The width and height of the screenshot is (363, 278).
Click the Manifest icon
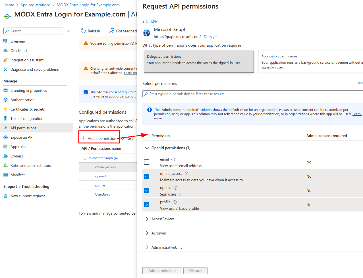coord(5,175)
